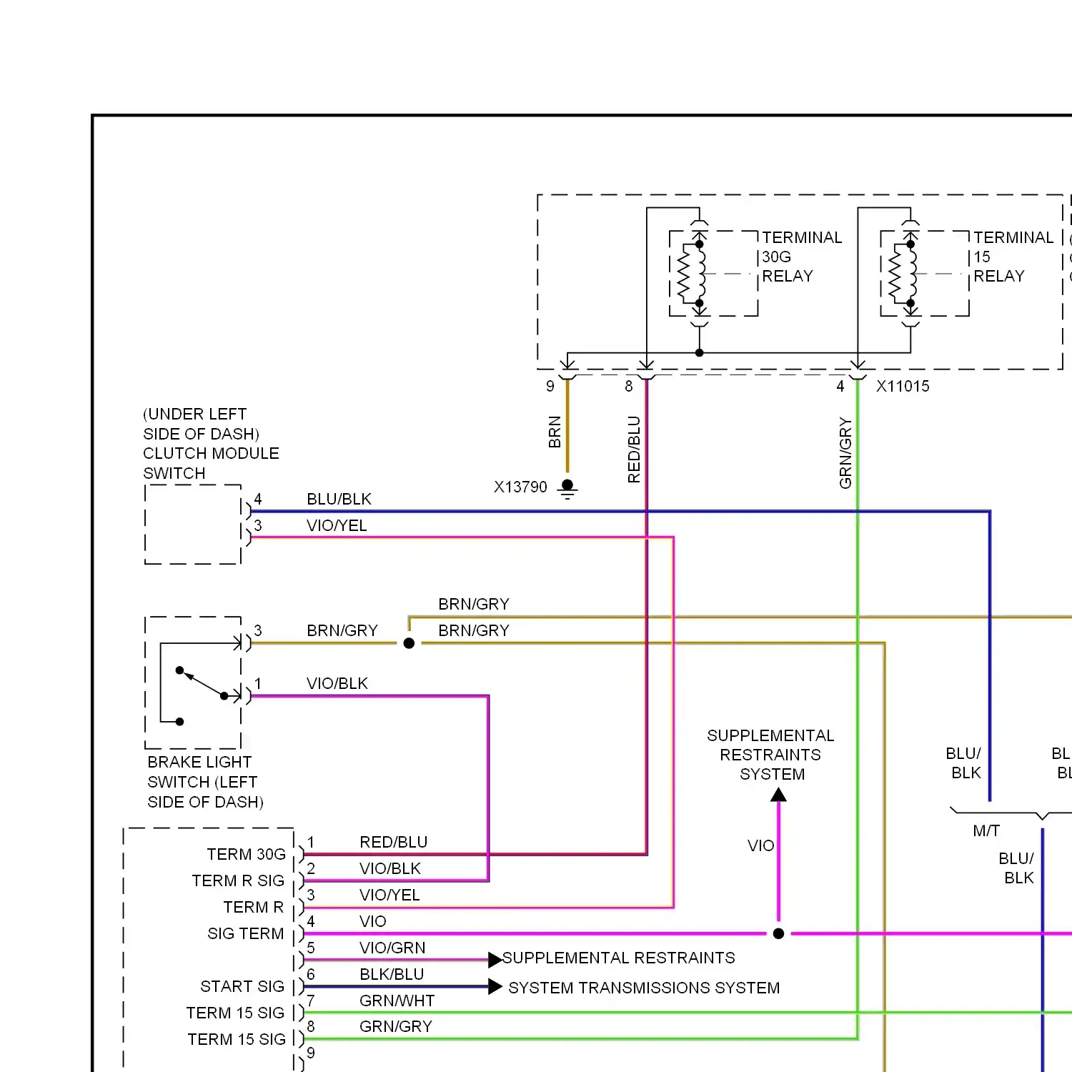This screenshot has height=1072, width=1072.
Task: Click the BLU/BLK label above M/T
Action: [x=964, y=763]
